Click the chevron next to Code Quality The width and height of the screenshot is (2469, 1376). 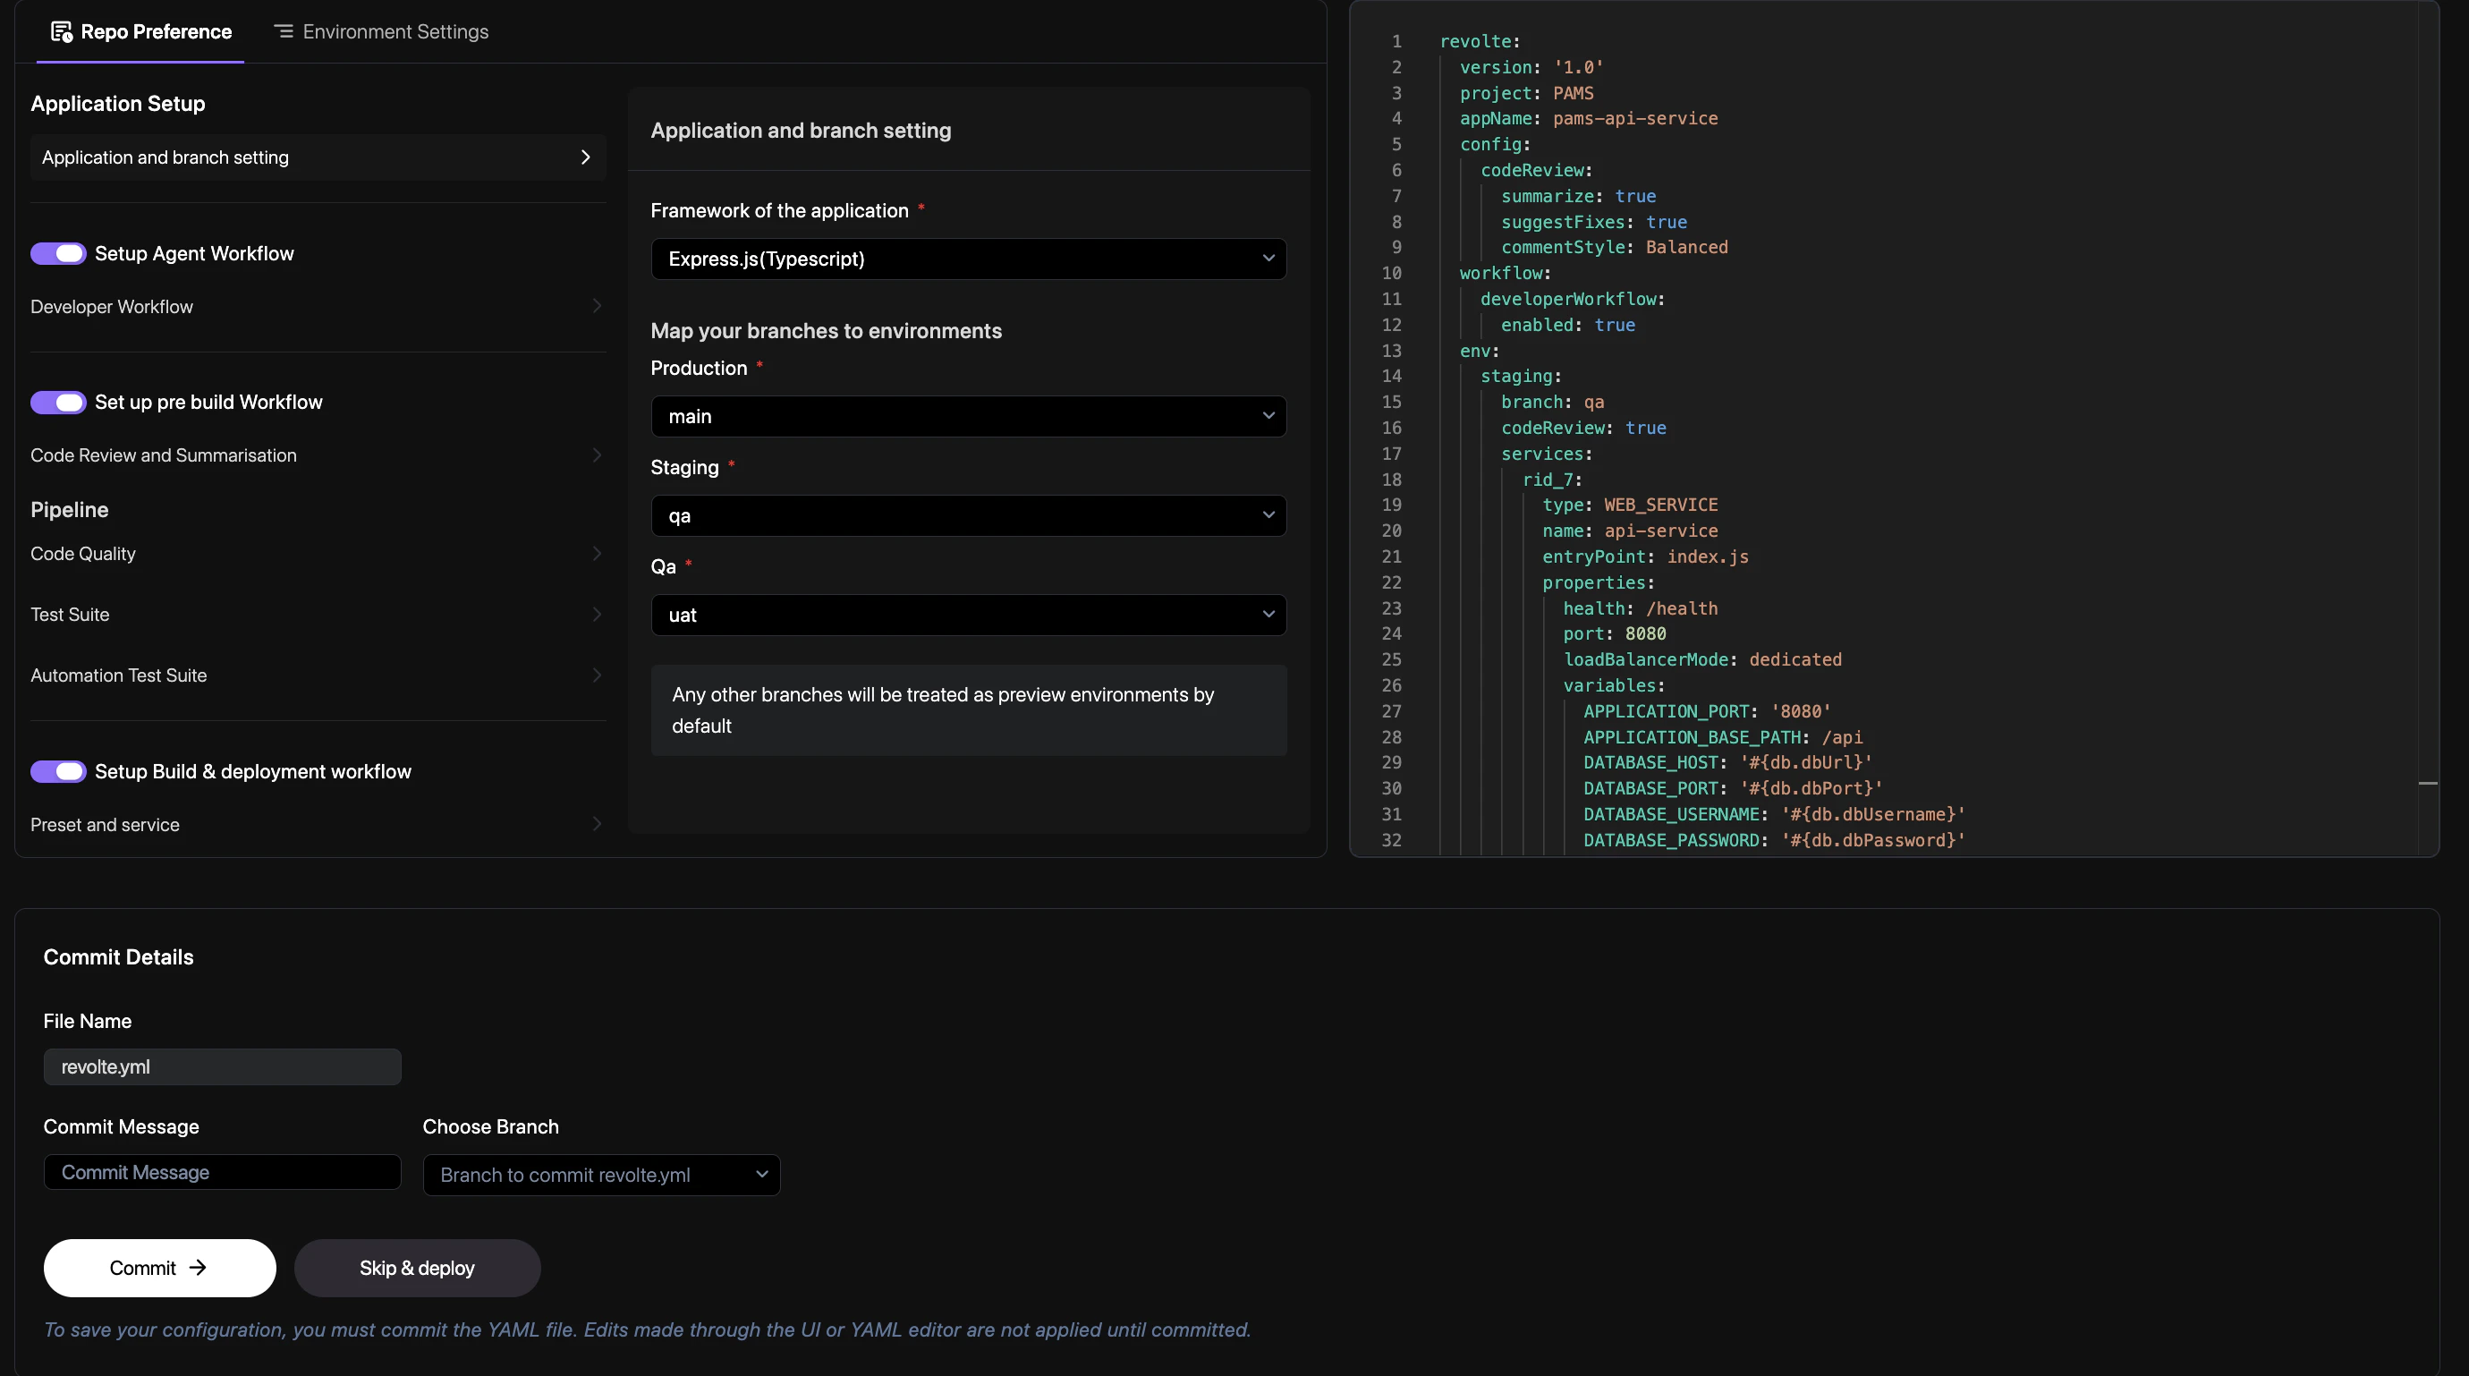[596, 553]
